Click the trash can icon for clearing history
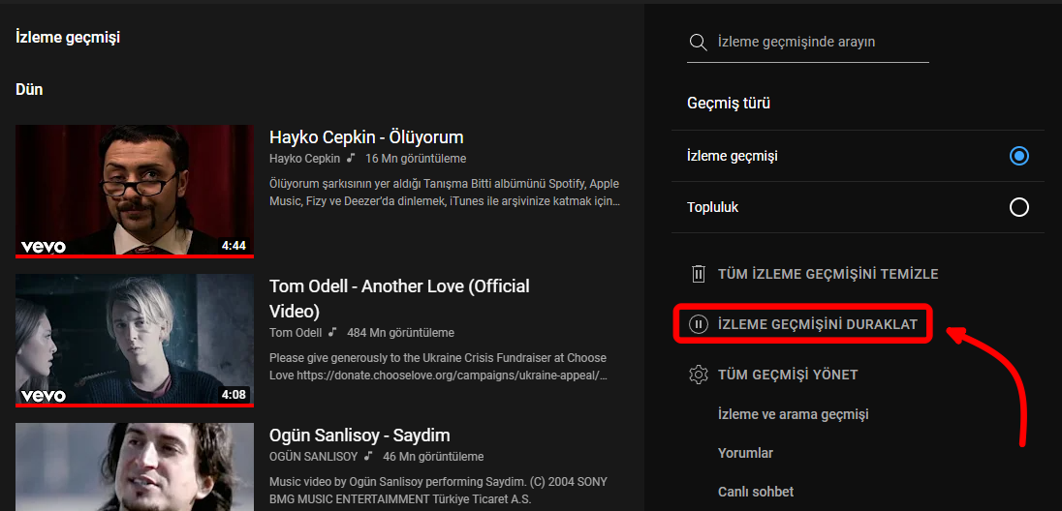The image size is (1062, 511). click(x=698, y=274)
